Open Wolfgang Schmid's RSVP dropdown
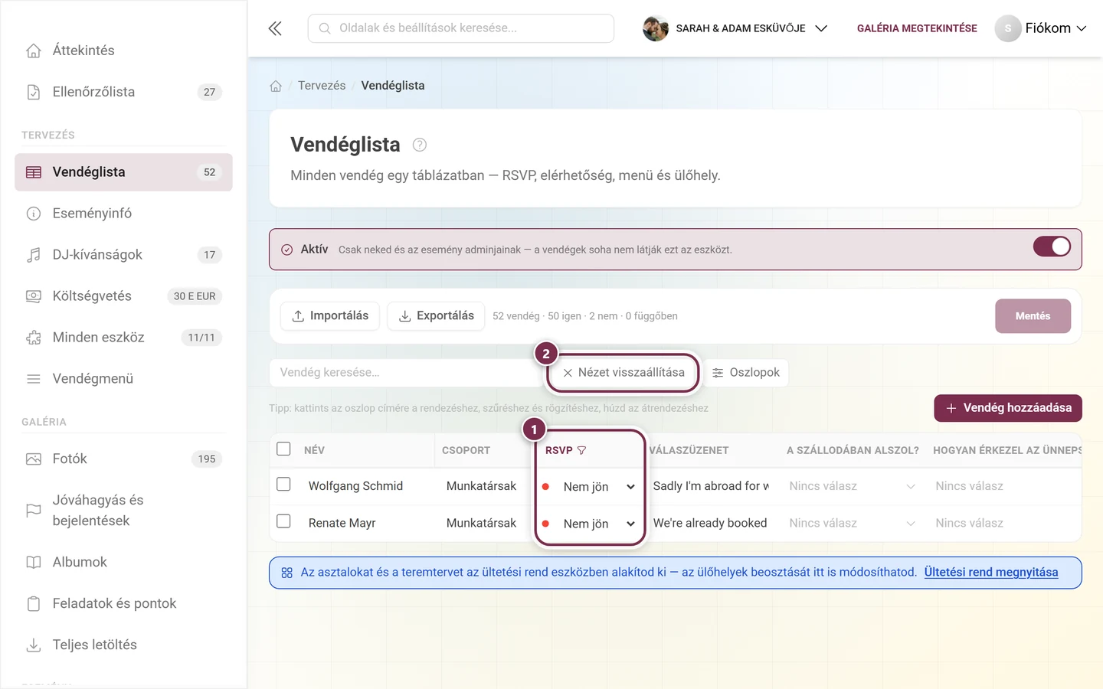The height and width of the screenshot is (689, 1103). coord(589,487)
